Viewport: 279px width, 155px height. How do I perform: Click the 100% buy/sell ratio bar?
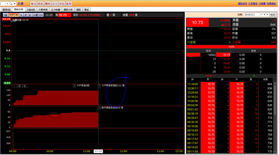231,47
